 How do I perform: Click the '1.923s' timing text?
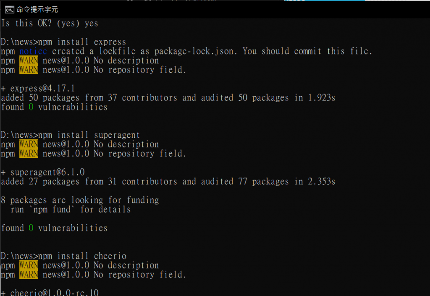coord(322,98)
